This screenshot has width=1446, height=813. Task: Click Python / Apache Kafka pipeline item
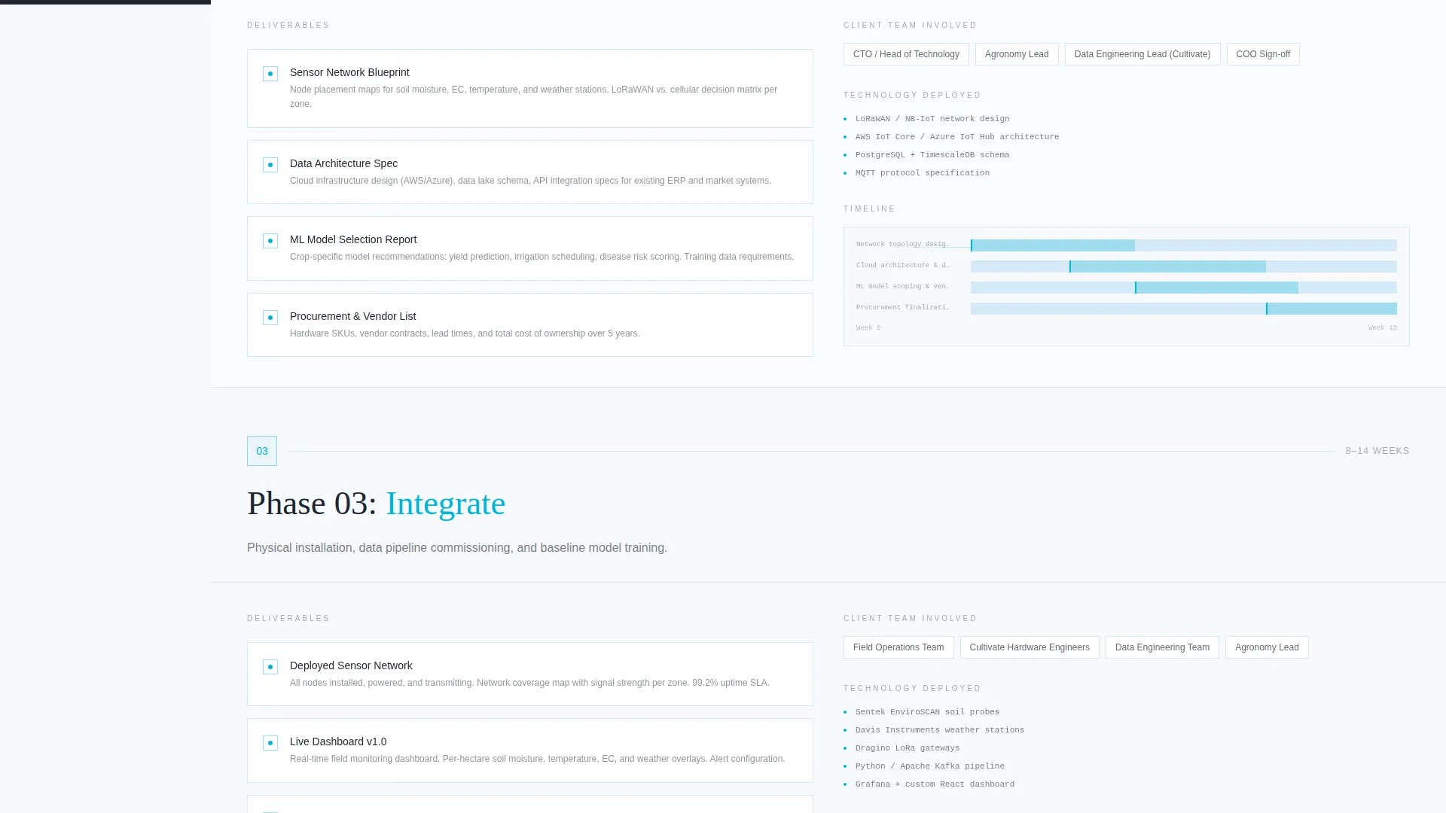(x=930, y=766)
